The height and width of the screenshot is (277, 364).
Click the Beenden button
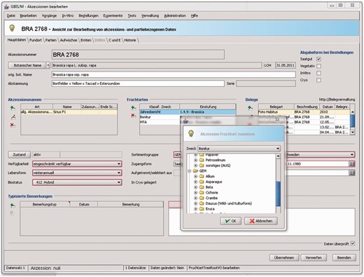pyautogui.click(x=344, y=257)
